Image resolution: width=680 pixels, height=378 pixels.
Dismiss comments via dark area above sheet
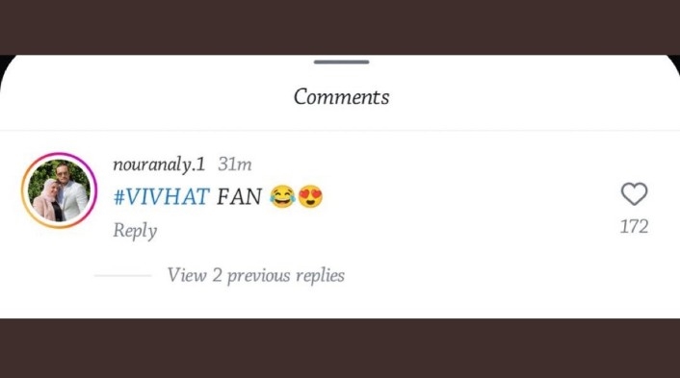pyautogui.click(x=340, y=26)
